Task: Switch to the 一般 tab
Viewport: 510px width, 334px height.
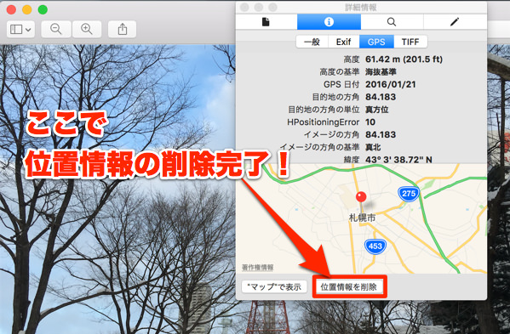Action: point(312,42)
